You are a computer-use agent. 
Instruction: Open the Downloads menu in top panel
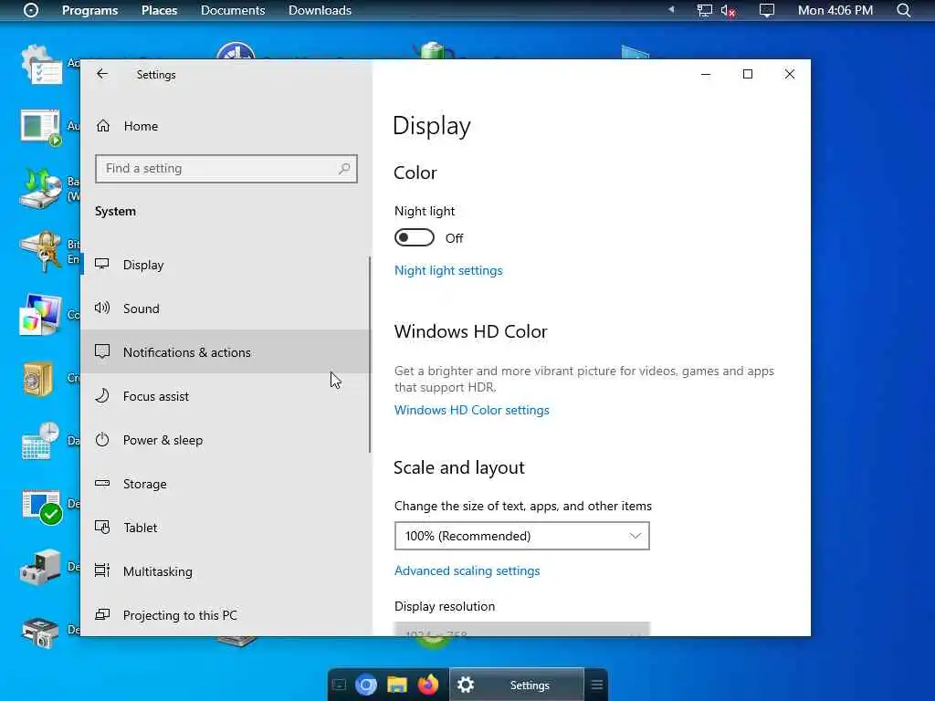(x=320, y=10)
